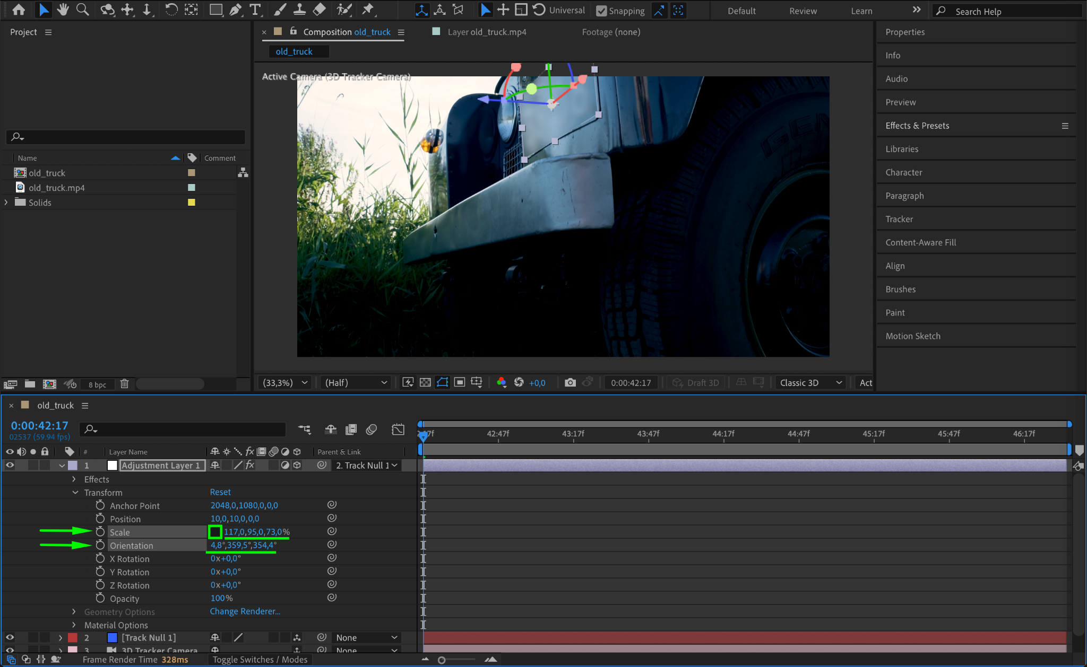The width and height of the screenshot is (1087, 667).
Task: Click Change Renderer link
Action: coord(245,611)
